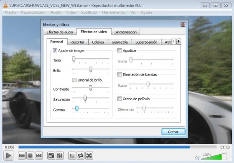Open the Ayuda menu
Viewport: 234px width, 163px height.
coord(146,12)
